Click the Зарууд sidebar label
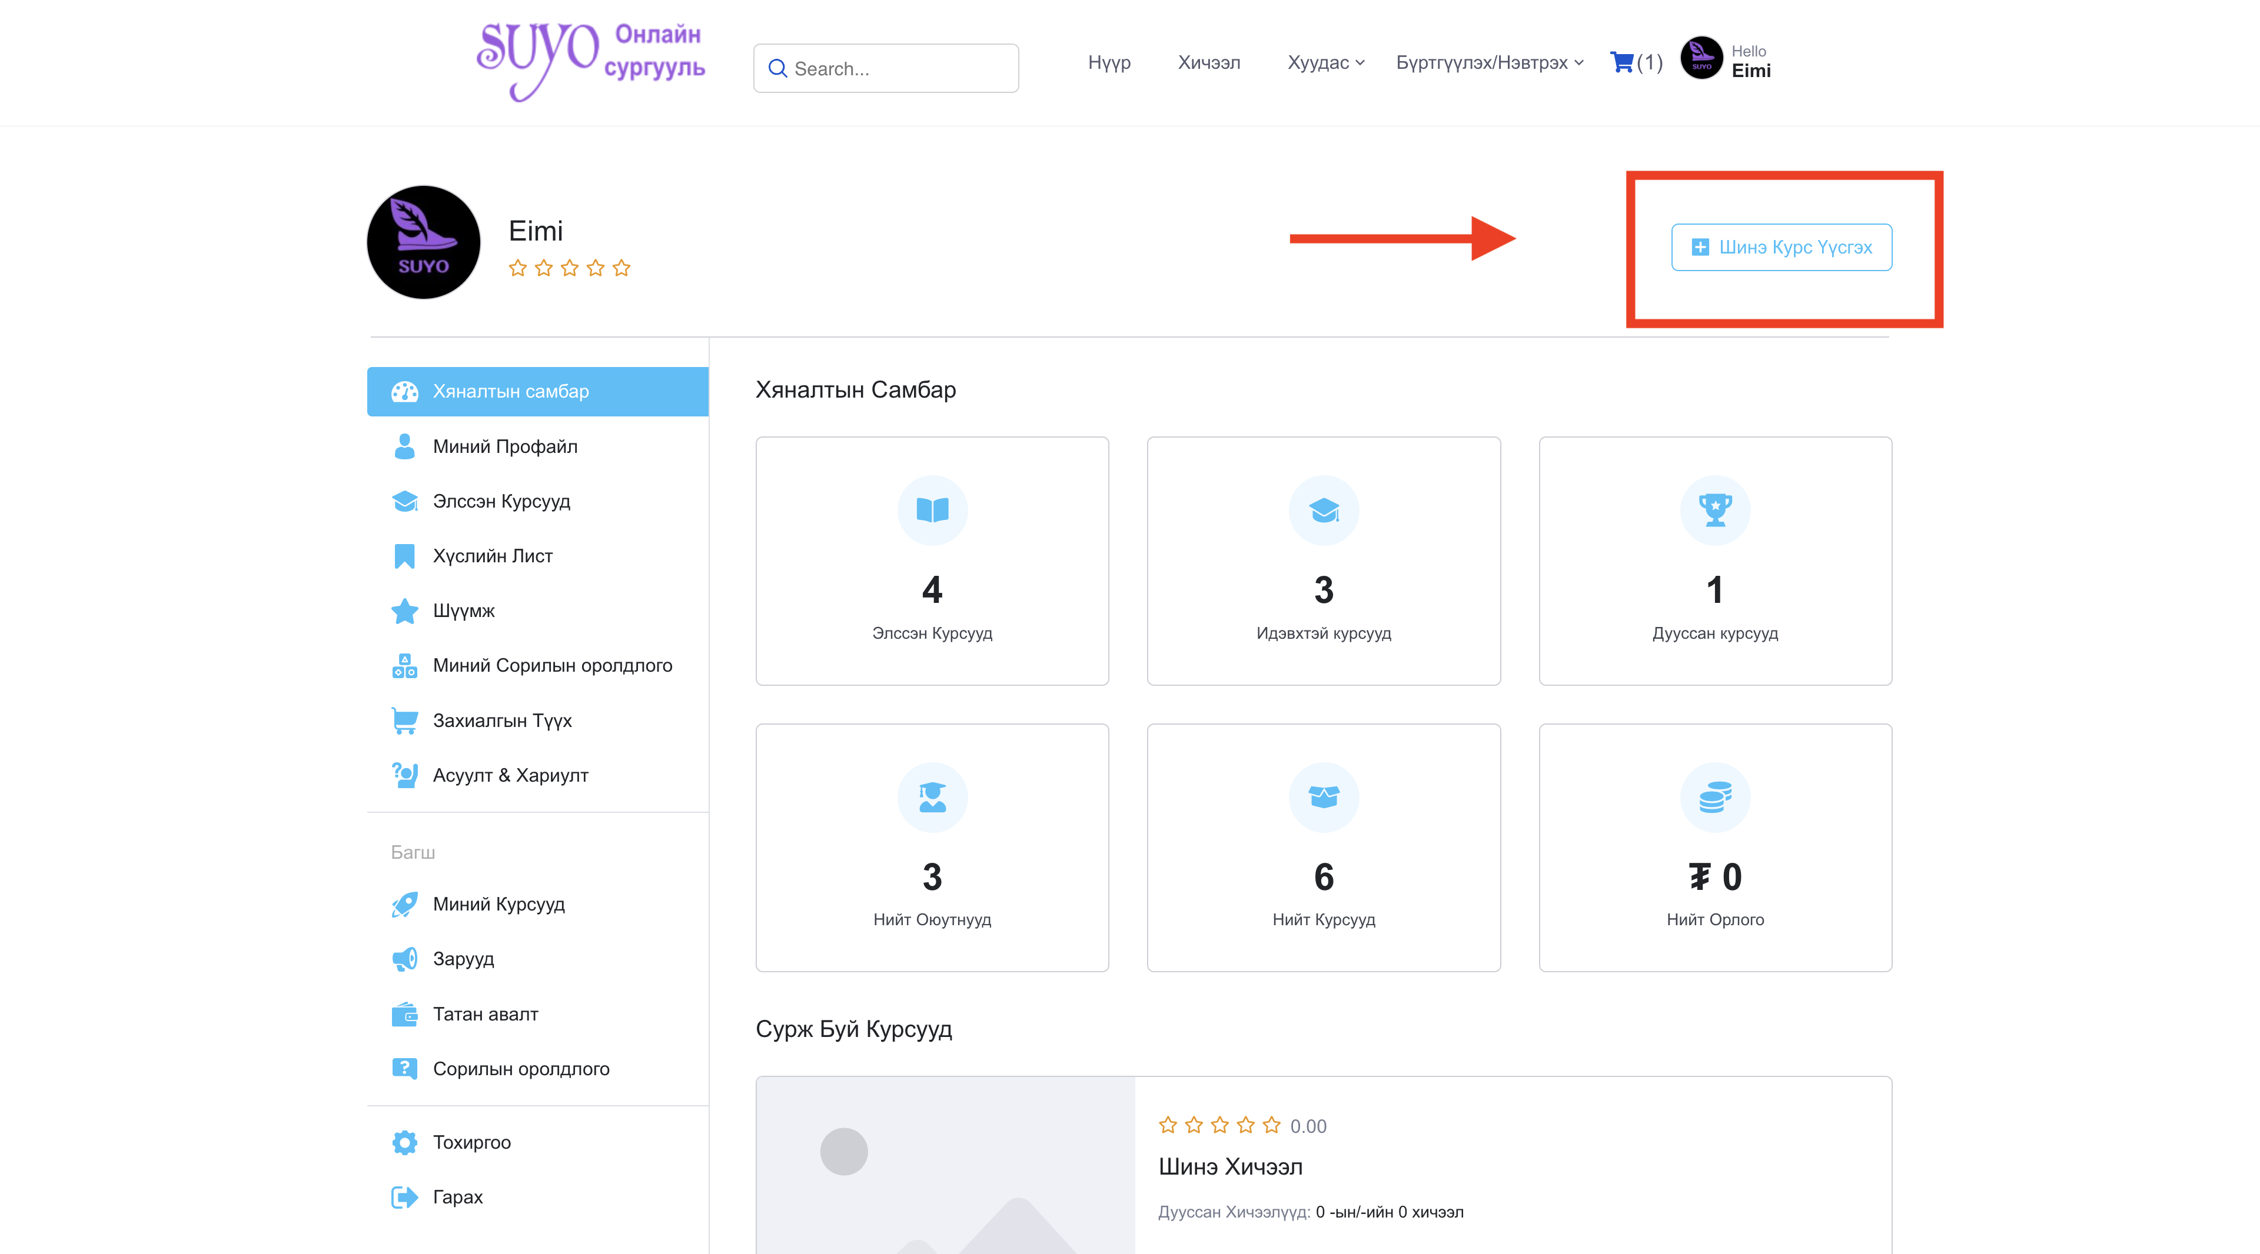 pyautogui.click(x=463, y=959)
